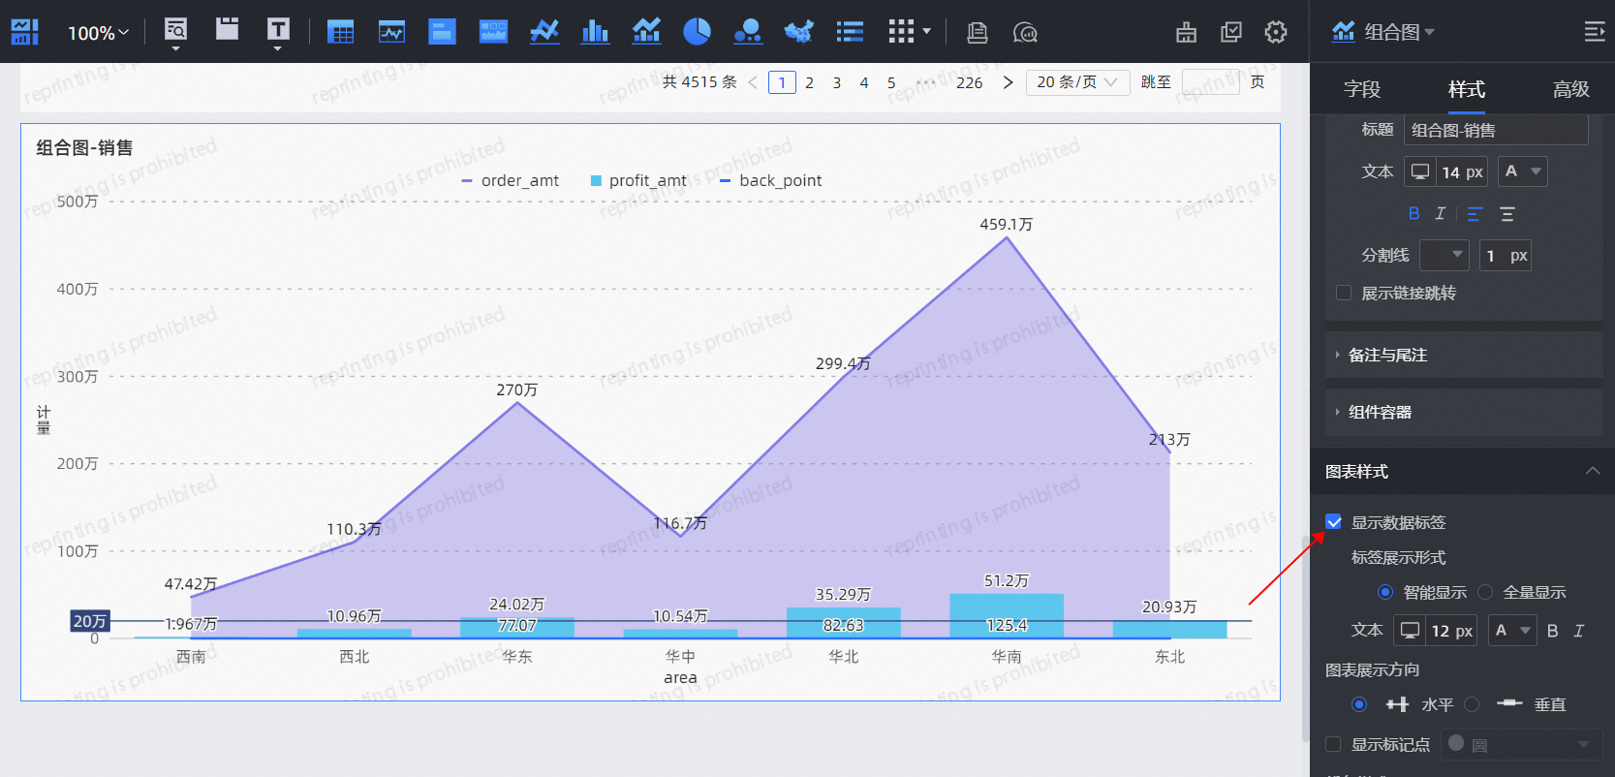Insert a bubble chart component
The width and height of the screenshot is (1615, 777).
[x=747, y=32]
